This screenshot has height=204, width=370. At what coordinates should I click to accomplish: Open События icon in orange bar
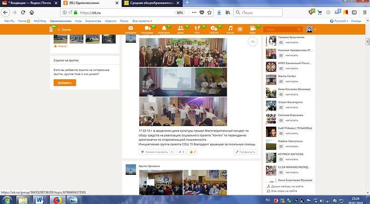(x=214, y=28)
